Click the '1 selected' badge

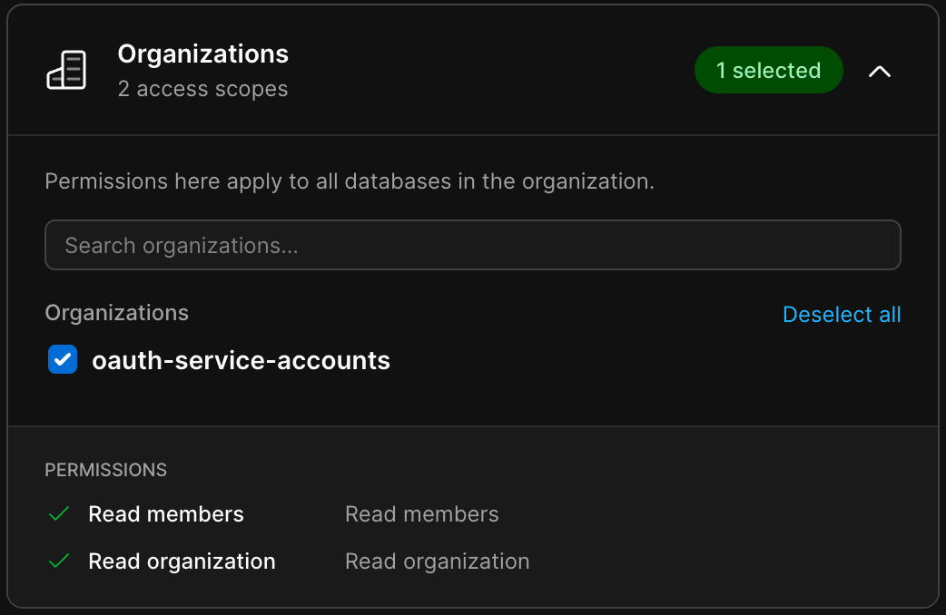pos(768,70)
